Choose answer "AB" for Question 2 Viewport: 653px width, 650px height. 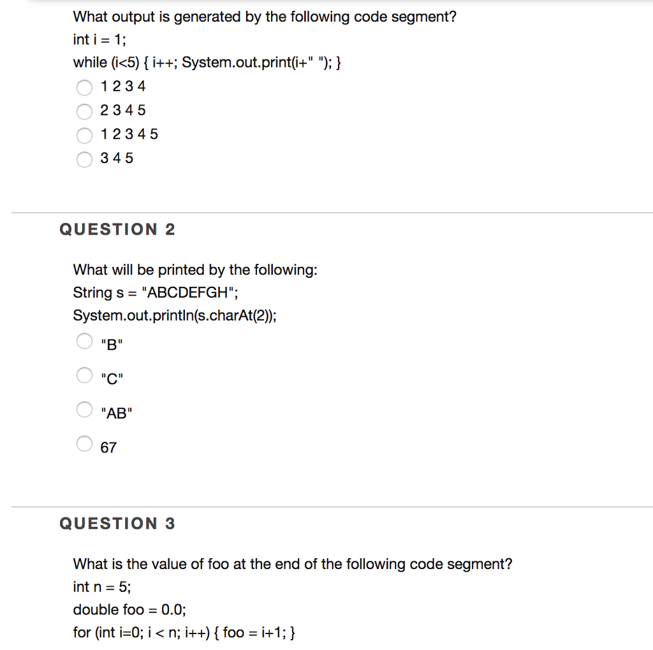point(84,410)
